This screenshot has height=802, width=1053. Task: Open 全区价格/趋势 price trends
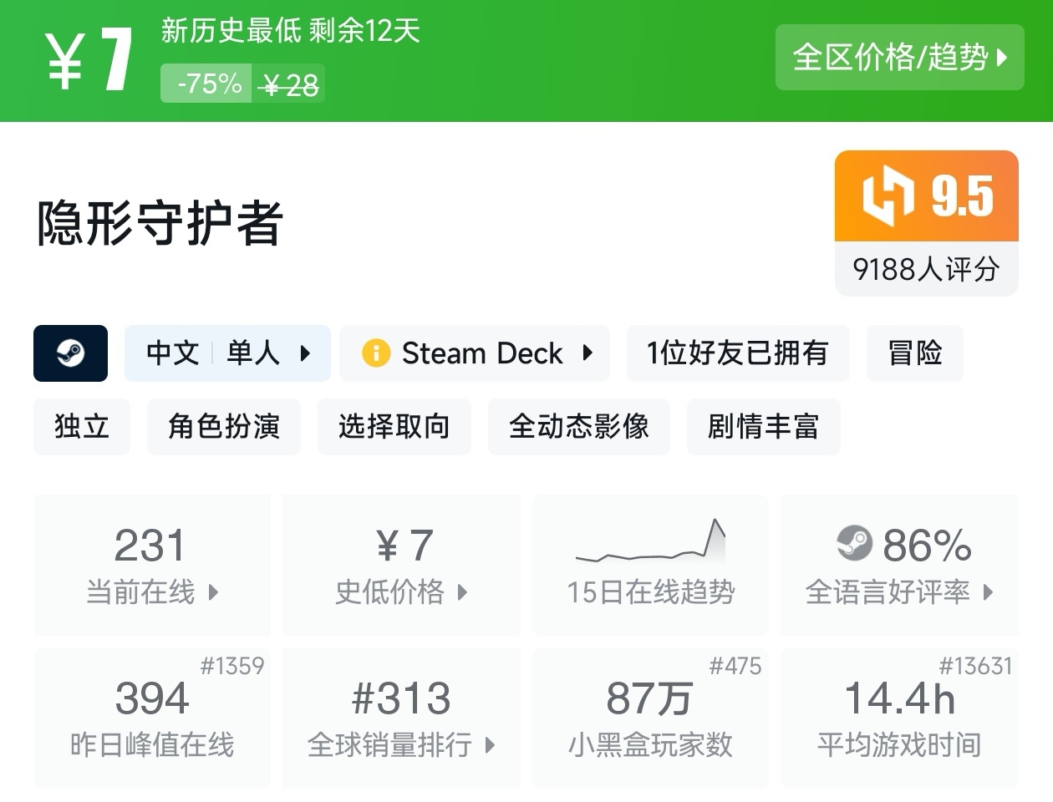(900, 57)
